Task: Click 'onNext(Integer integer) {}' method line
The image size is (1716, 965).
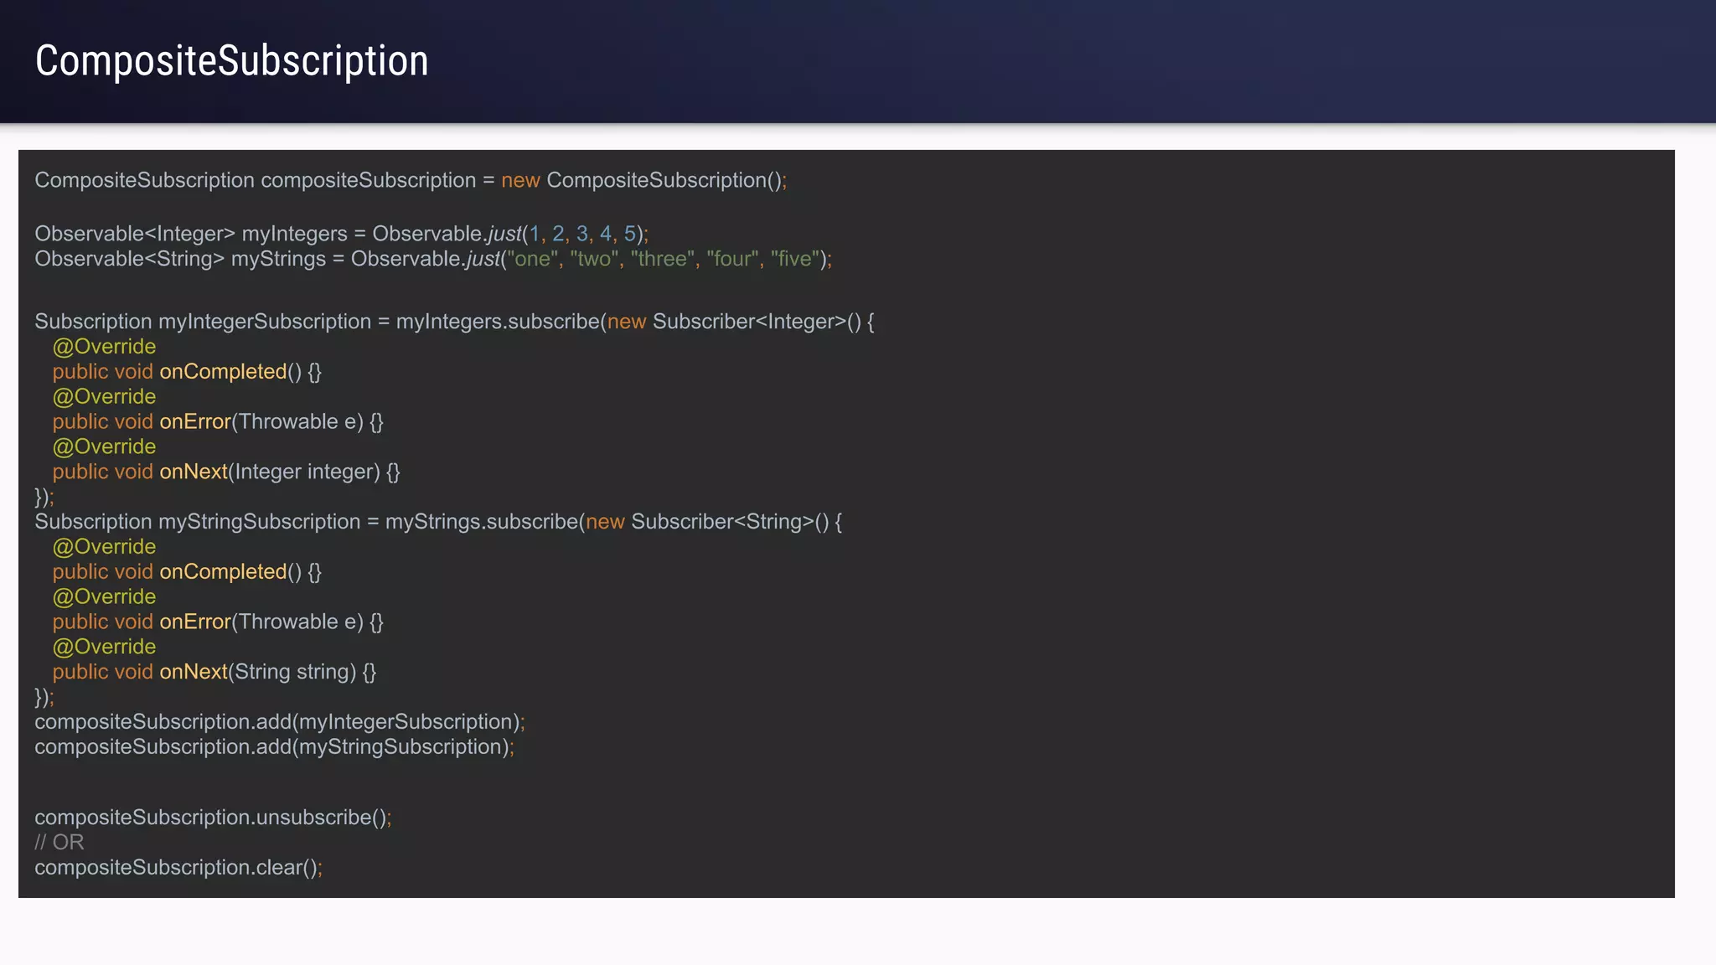Action: (x=226, y=472)
